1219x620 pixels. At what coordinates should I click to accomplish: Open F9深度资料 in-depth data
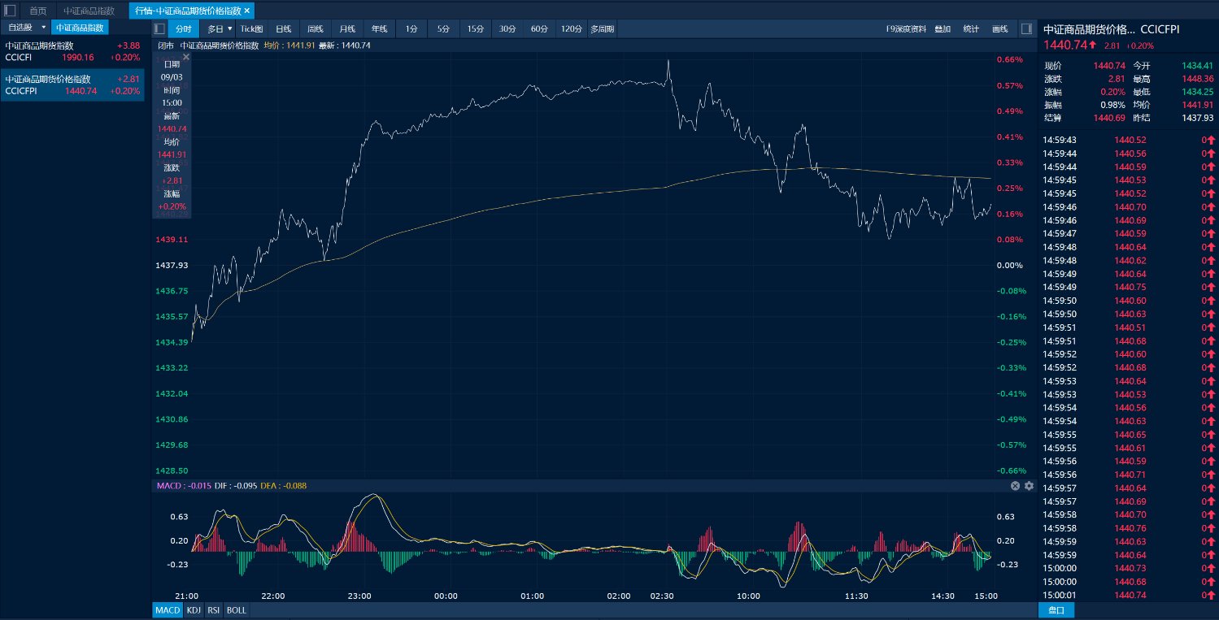pyautogui.click(x=906, y=29)
